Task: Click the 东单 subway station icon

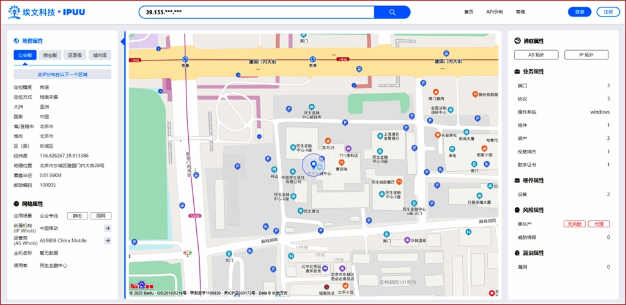Action: click(185, 59)
